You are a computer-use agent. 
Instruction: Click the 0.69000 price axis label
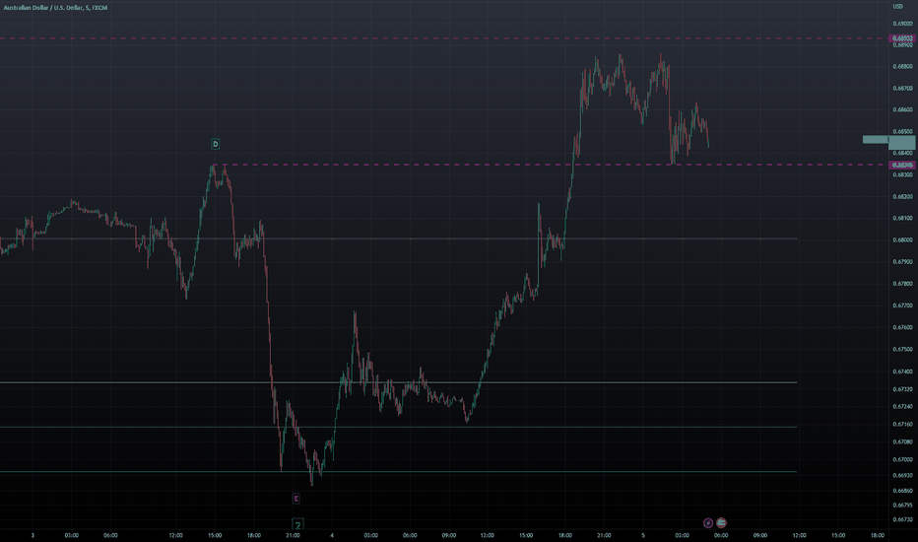tap(902, 24)
